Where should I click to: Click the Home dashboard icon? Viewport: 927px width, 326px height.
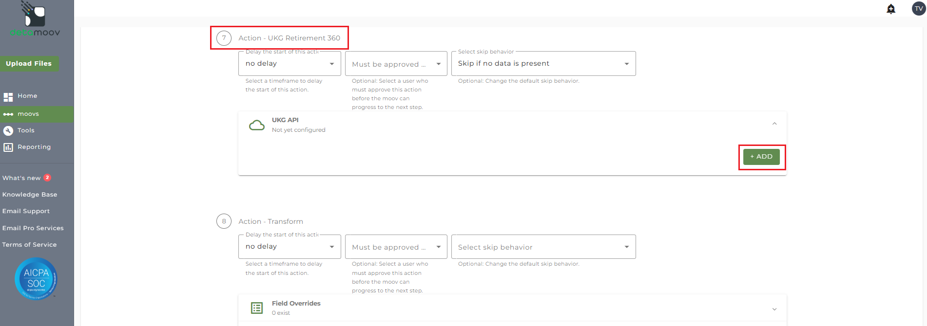[8, 97]
